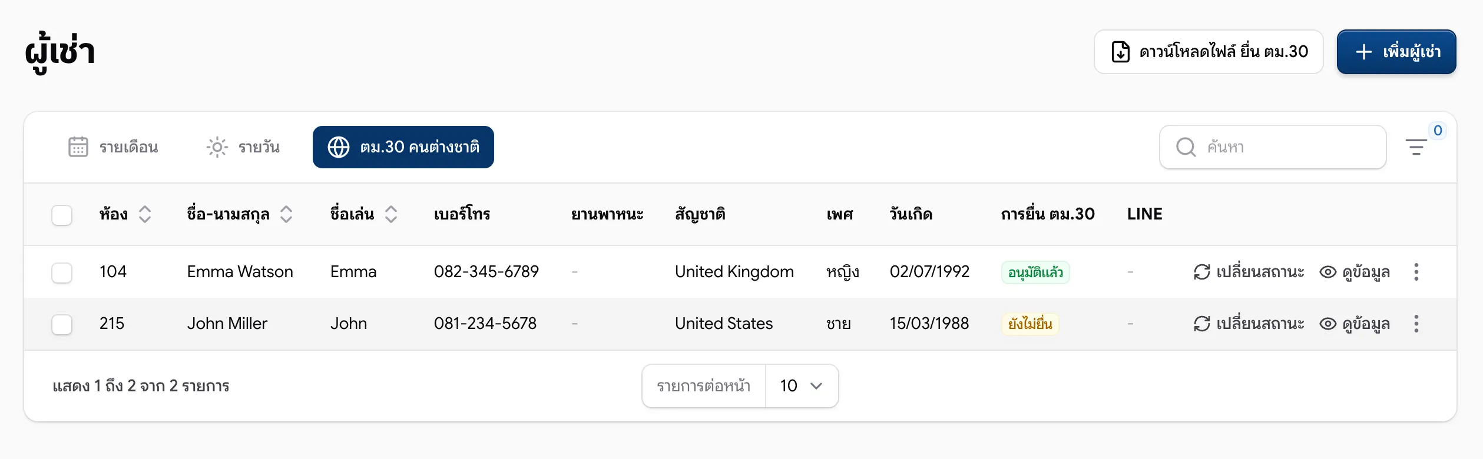Click the อนุมัติแล้ว status badge
Screen dimensions: 1483x459
tap(1035, 272)
